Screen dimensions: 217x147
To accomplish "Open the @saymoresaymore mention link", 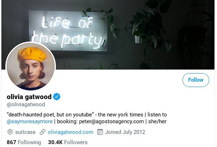I will pyautogui.click(x=30, y=121).
